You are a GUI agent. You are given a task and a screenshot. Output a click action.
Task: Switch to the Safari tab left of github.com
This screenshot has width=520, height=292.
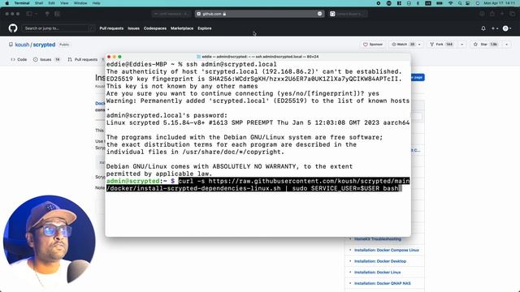point(171,14)
